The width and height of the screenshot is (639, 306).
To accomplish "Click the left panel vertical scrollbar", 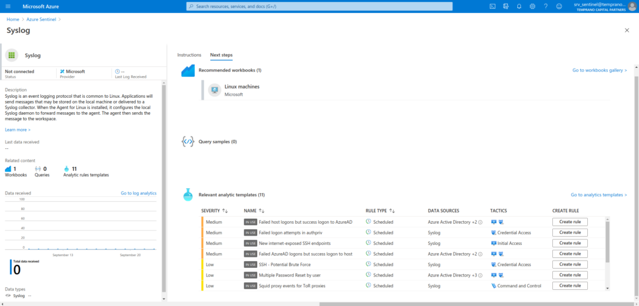I will coord(164,189).
